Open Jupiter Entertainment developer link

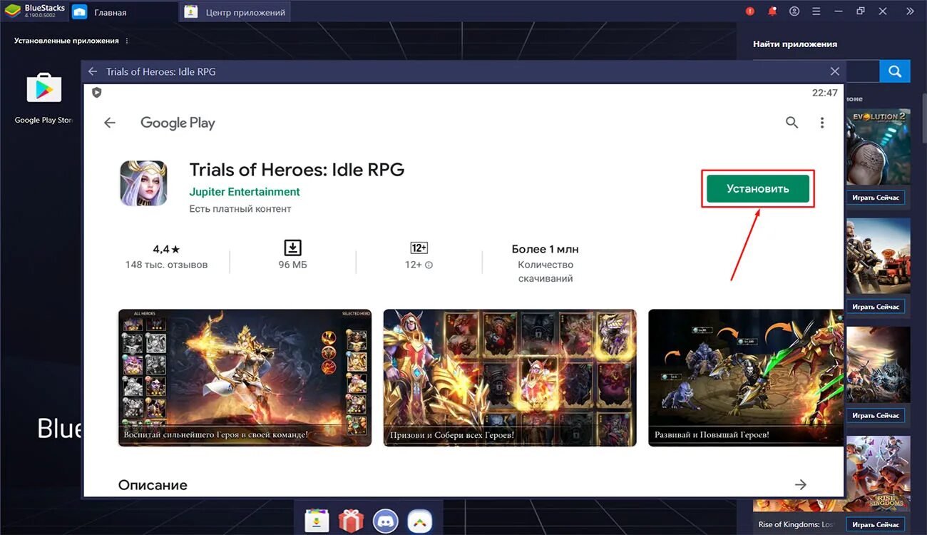[x=245, y=192]
